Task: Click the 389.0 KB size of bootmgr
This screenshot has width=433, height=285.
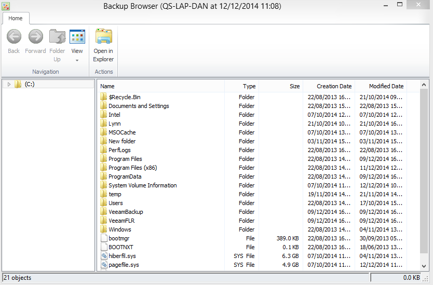Action: [x=288, y=238]
